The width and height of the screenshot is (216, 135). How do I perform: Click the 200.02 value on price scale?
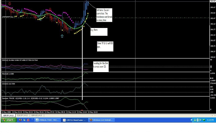point(213,57)
